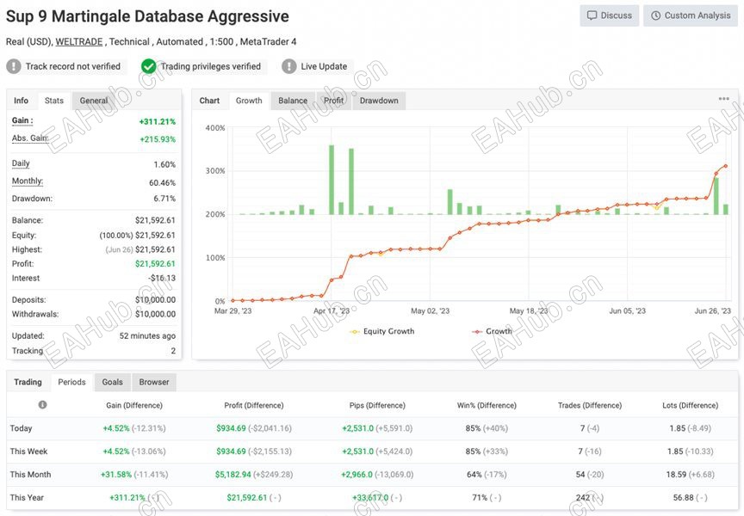
Task: Click the Gain label
Action: (x=22, y=120)
